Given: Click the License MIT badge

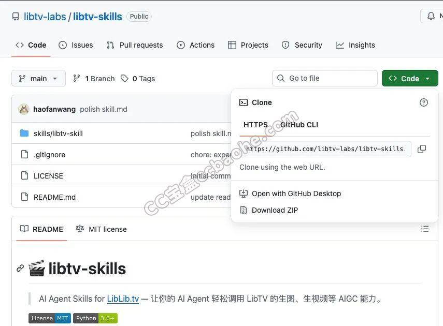Looking at the screenshot, I should click(49, 318).
